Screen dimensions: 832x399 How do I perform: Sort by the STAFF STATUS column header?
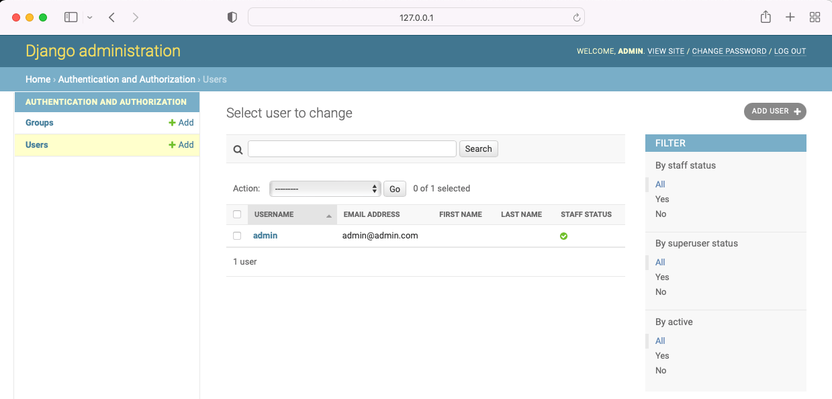pyautogui.click(x=586, y=215)
